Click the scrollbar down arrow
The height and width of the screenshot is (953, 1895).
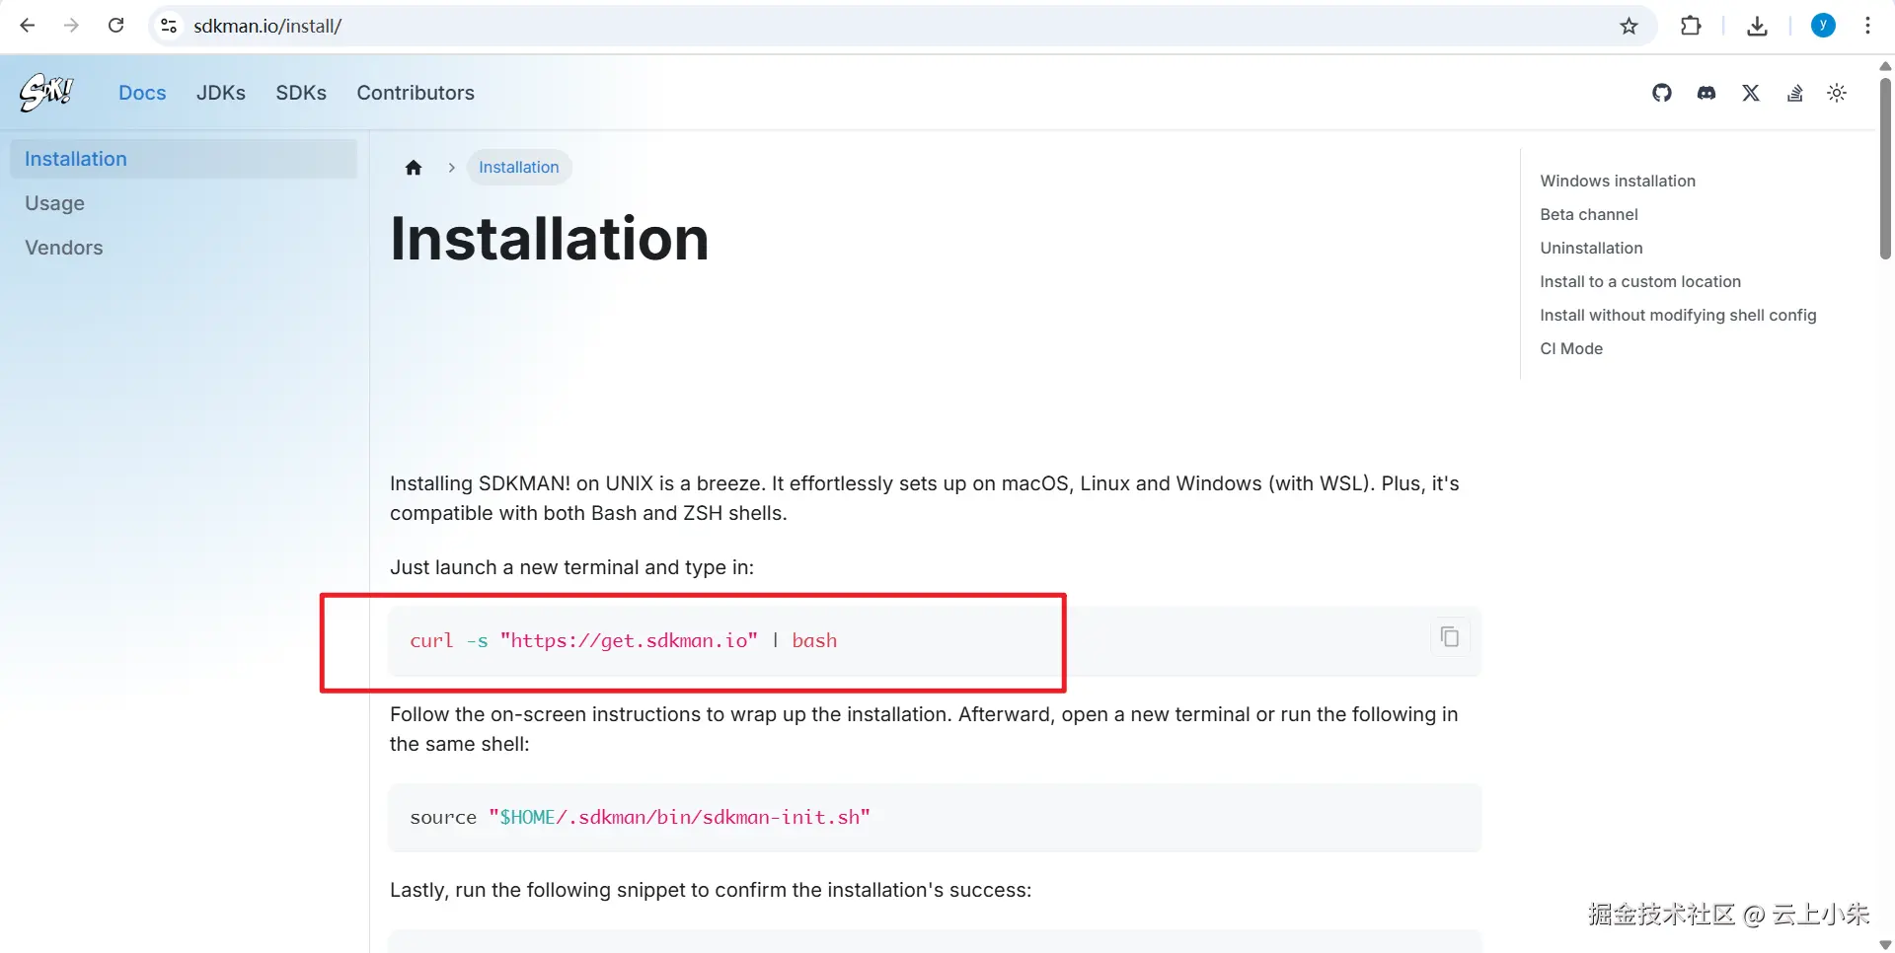[1885, 944]
